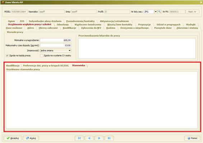Image resolution: width=203 pixels, height=143 pixels.
Task: Click the Imię field
Action: tap(84, 11)
